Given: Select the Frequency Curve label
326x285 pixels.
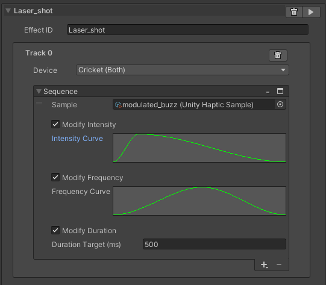Looking at the screenshot, I should [81, 192].
